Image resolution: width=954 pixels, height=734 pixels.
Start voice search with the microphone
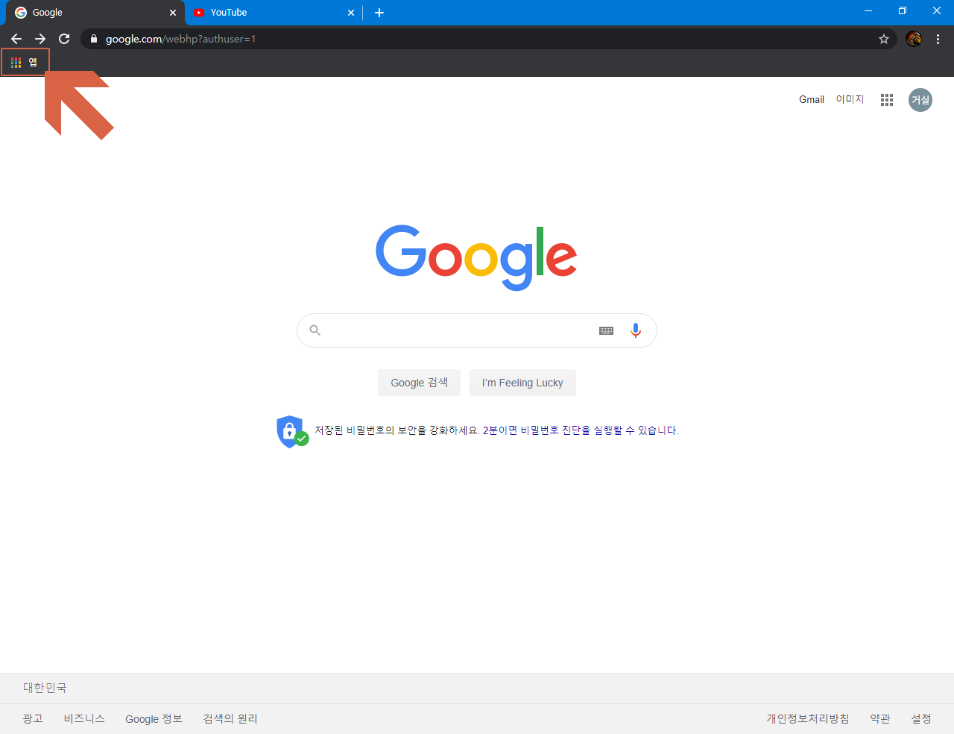pyautogui.click(x=636, y=330)
